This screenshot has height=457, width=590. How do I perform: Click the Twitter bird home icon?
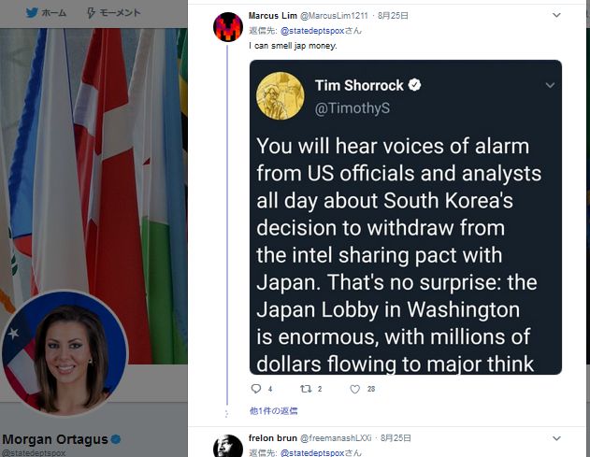(32, 13)
